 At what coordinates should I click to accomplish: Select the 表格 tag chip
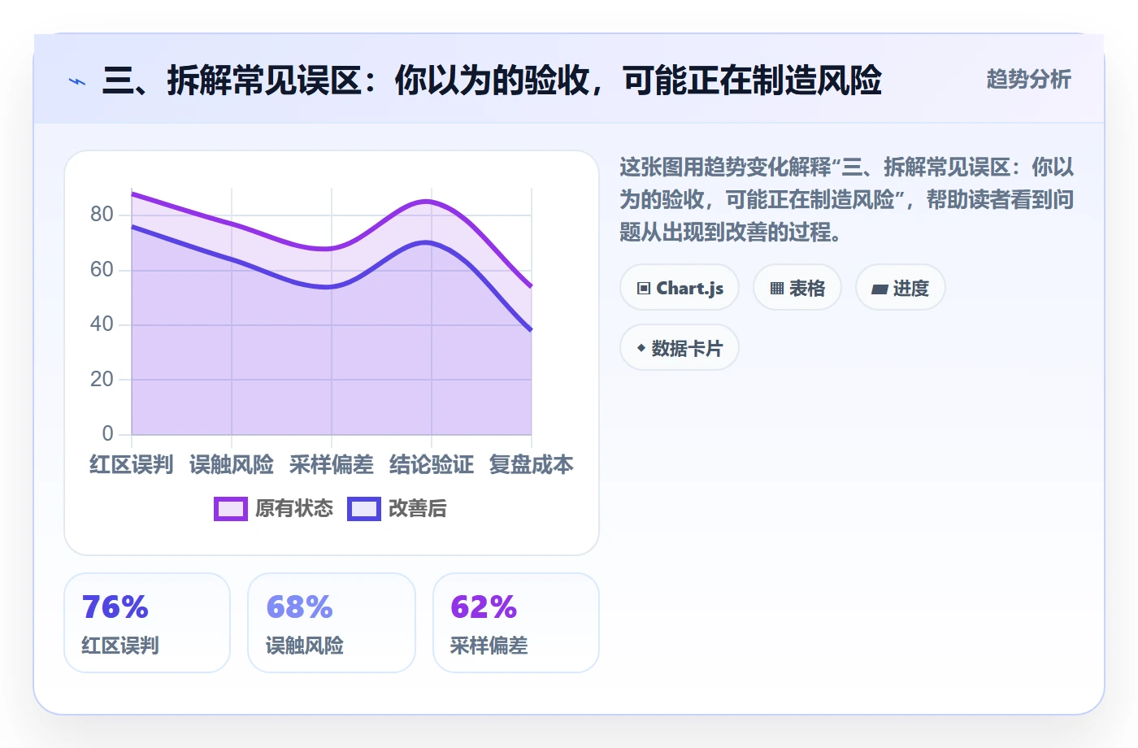(797, 288)
